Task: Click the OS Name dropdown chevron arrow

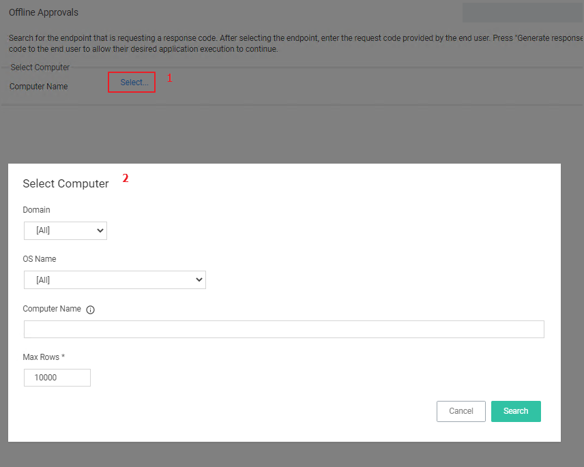Action: click(199, 280)
